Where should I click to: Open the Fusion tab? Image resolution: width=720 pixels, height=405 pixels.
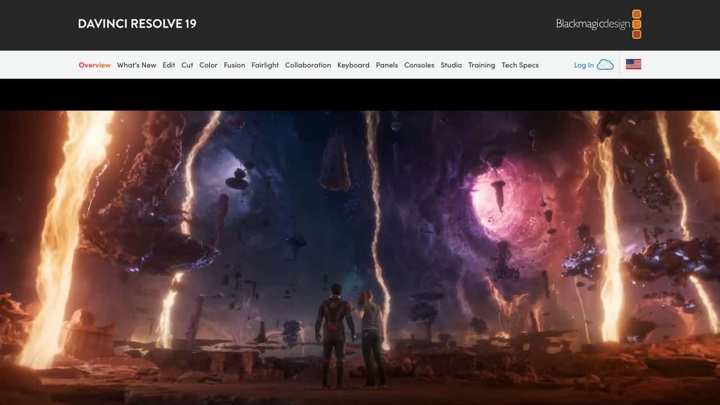[235, 65]
